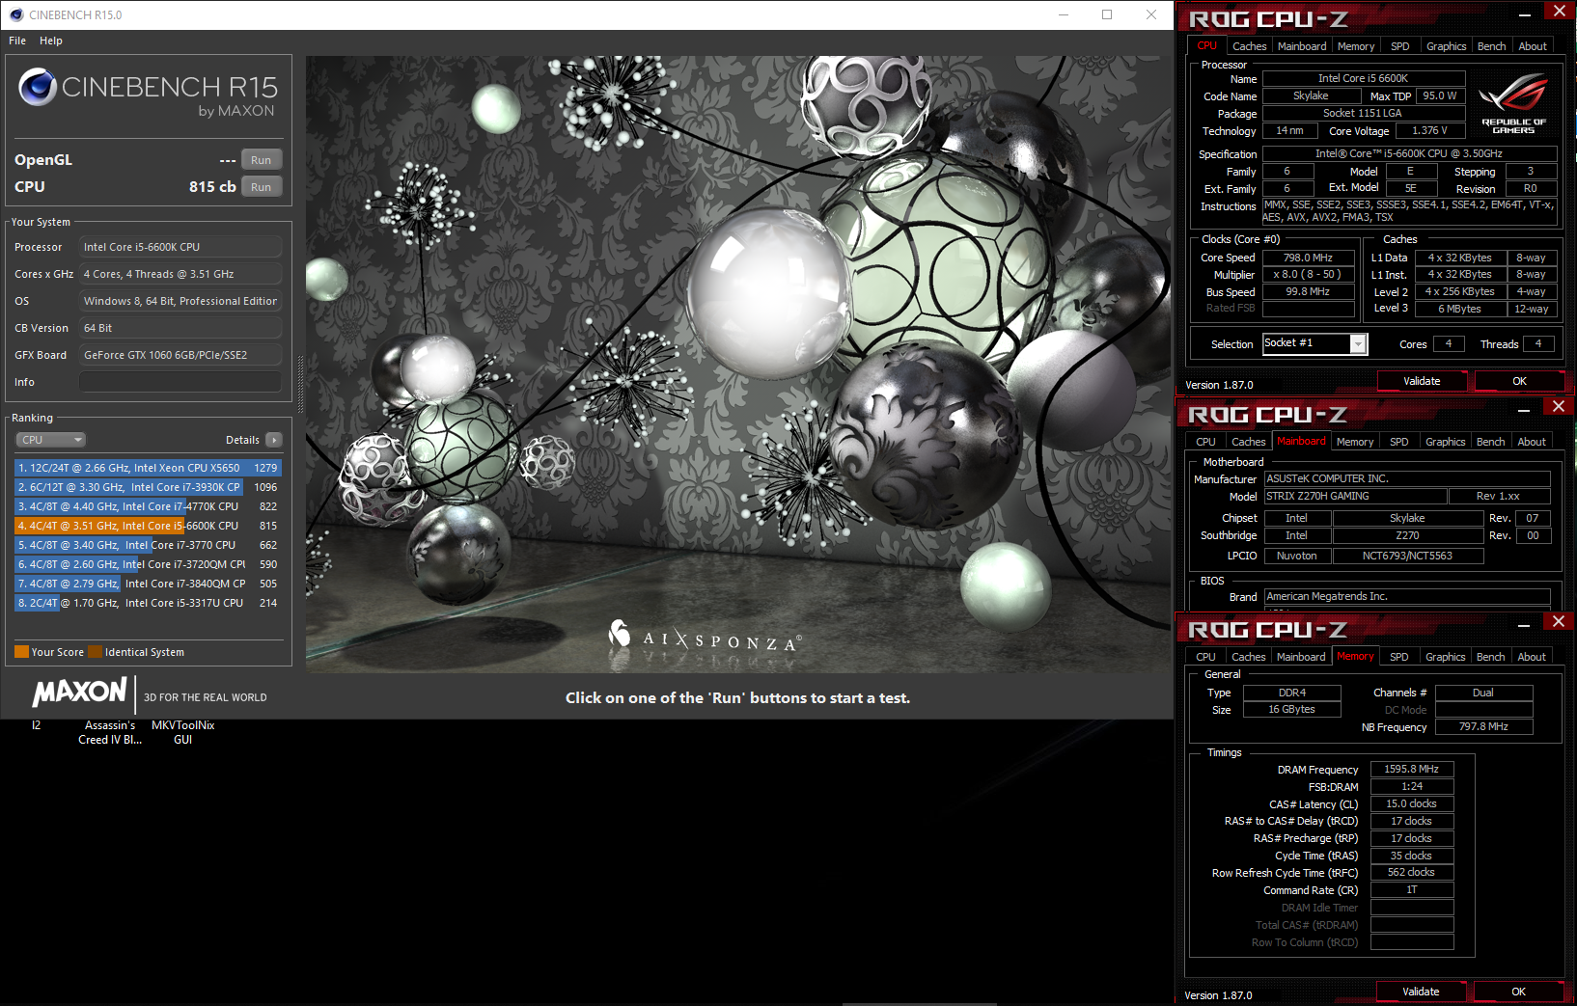The image size is (1577, 1006).
Task: Click Validate in top CPU-Z window
Action: pos(1422,381)
